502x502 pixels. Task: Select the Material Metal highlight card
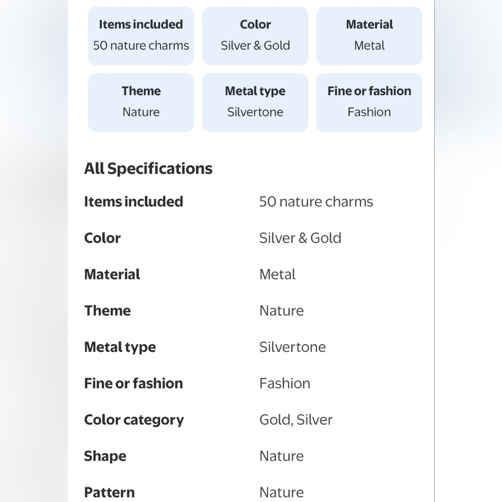click(369, 36)
